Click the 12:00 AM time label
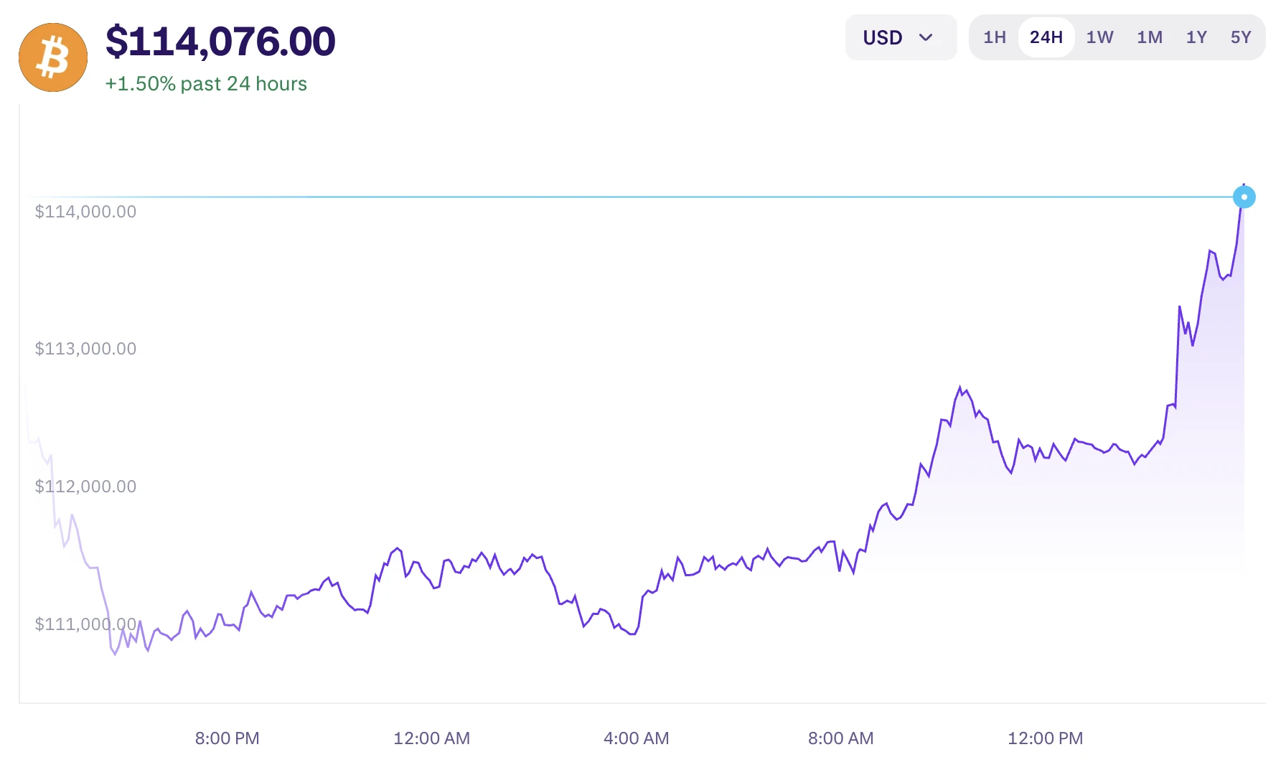1286x775 pixels. (x=431, y=738)
